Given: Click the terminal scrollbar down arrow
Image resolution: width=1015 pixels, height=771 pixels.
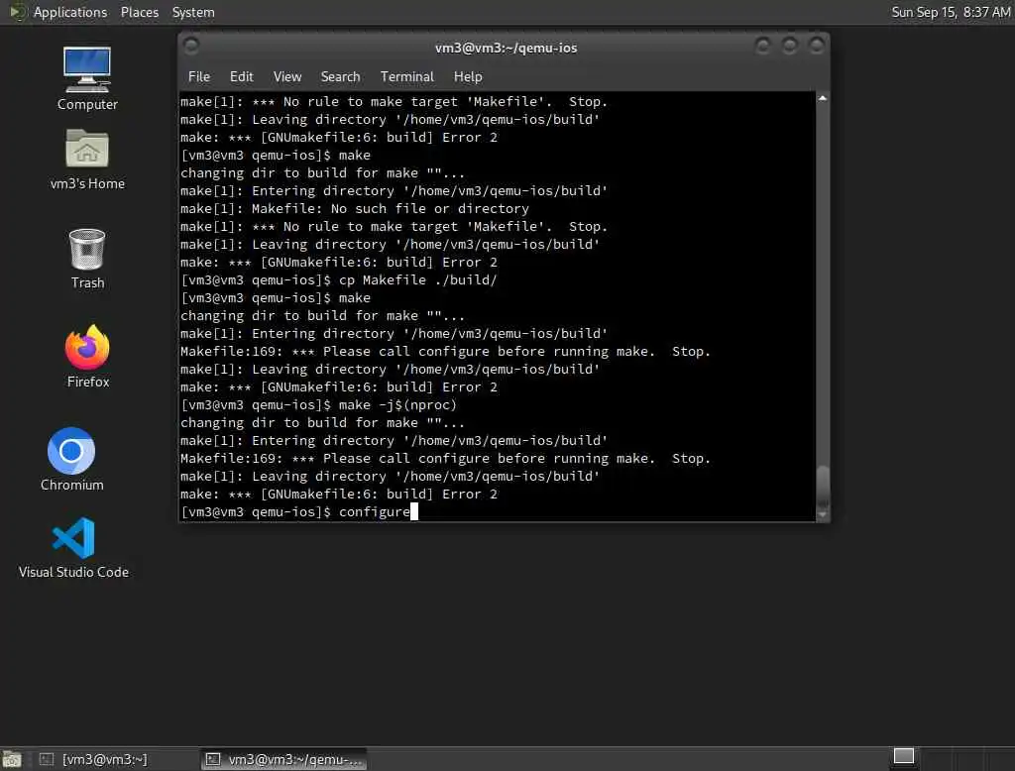Looking at the screenshot, I should (x=822, y=514).
